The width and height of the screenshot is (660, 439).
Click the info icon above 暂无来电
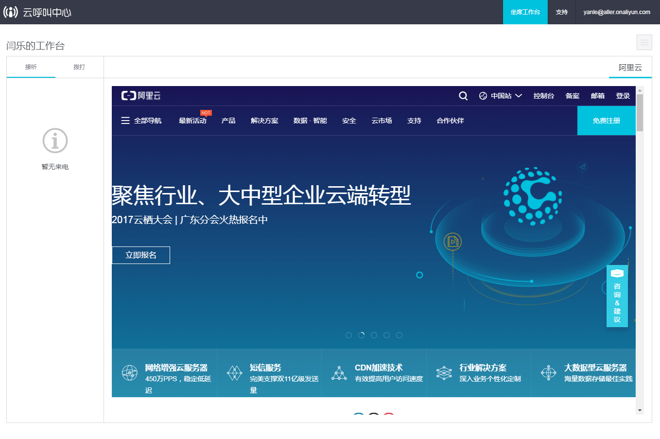pos(55,141)
